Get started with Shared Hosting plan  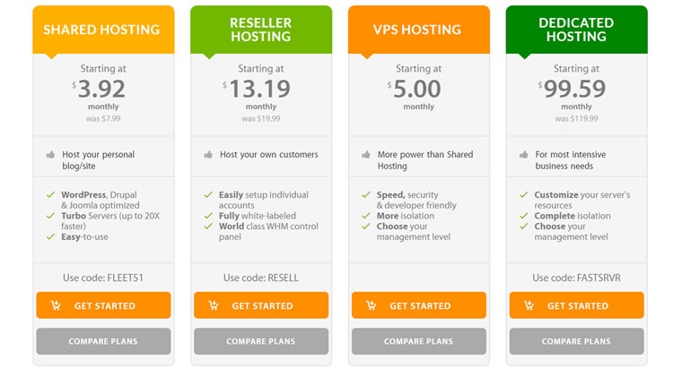pos(103,305)
